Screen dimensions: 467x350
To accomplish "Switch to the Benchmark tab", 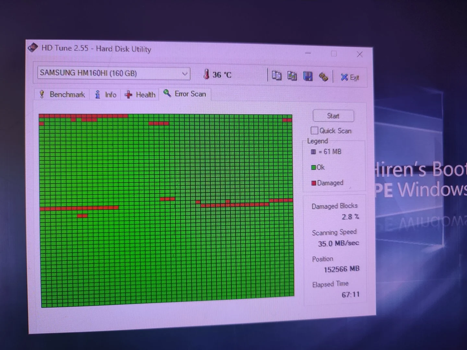I will pyautogui.click(x=62, y=94).
